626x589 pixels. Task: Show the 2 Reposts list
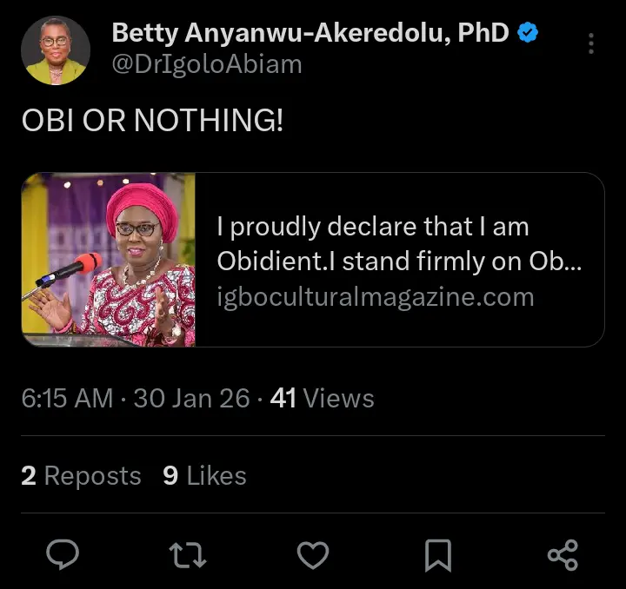click(81, 475)
